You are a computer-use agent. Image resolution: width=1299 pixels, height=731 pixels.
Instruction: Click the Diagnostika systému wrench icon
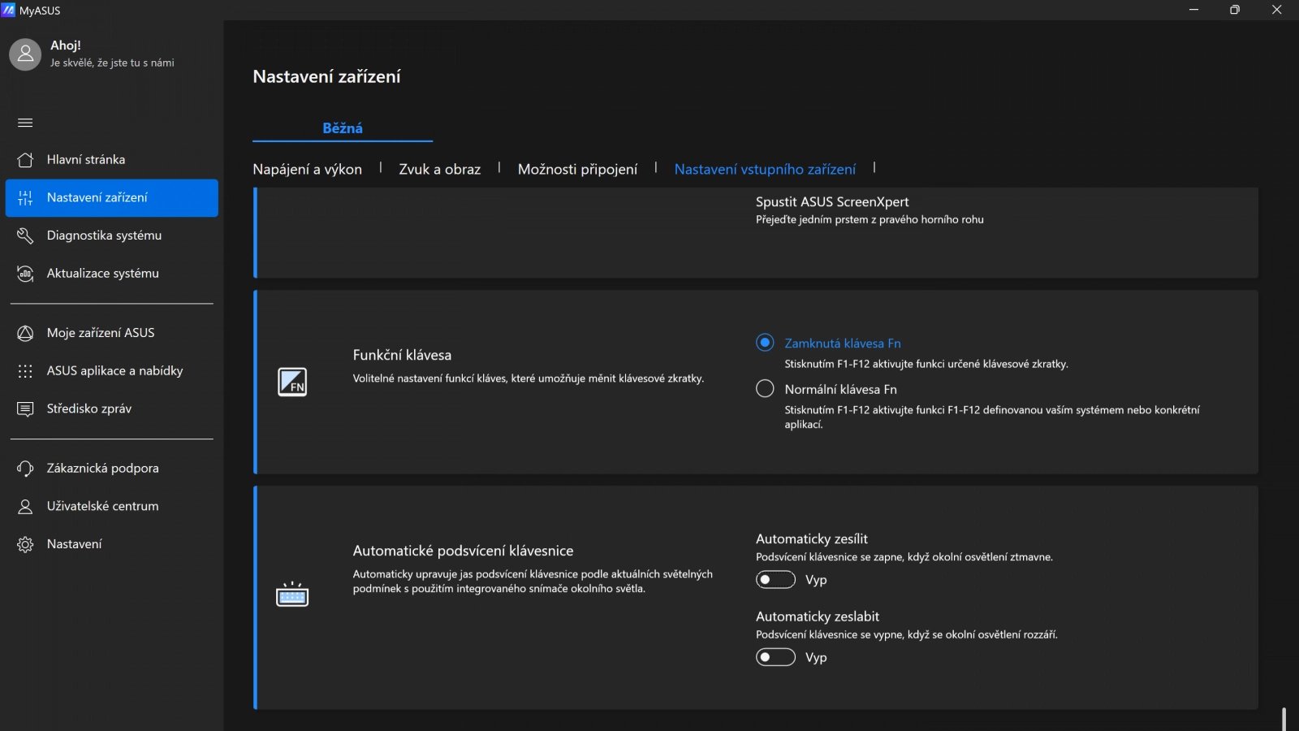click(x=25, y=236)
